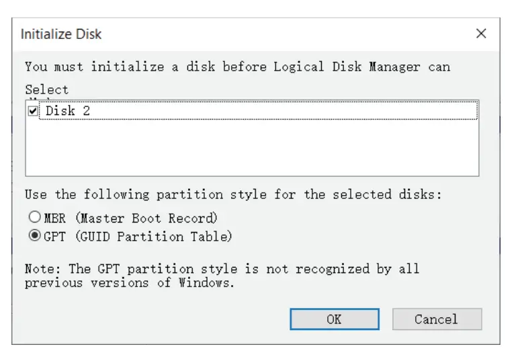Viewport: 524px width, 357px height.
Task: Highlight the Disk 2 list entry text
Action: tap(68, 111)
